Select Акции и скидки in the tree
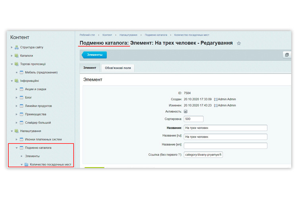 pyautogui.click(x=35, y=89)
